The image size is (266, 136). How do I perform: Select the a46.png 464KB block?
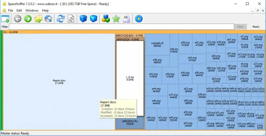(156, 102)
